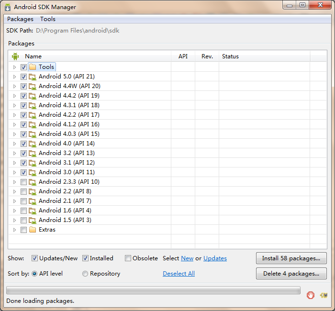Click the Android 3.0 (API 11) platform icon
The height and width of the screenshot is (311, 335).
[33, 172]
